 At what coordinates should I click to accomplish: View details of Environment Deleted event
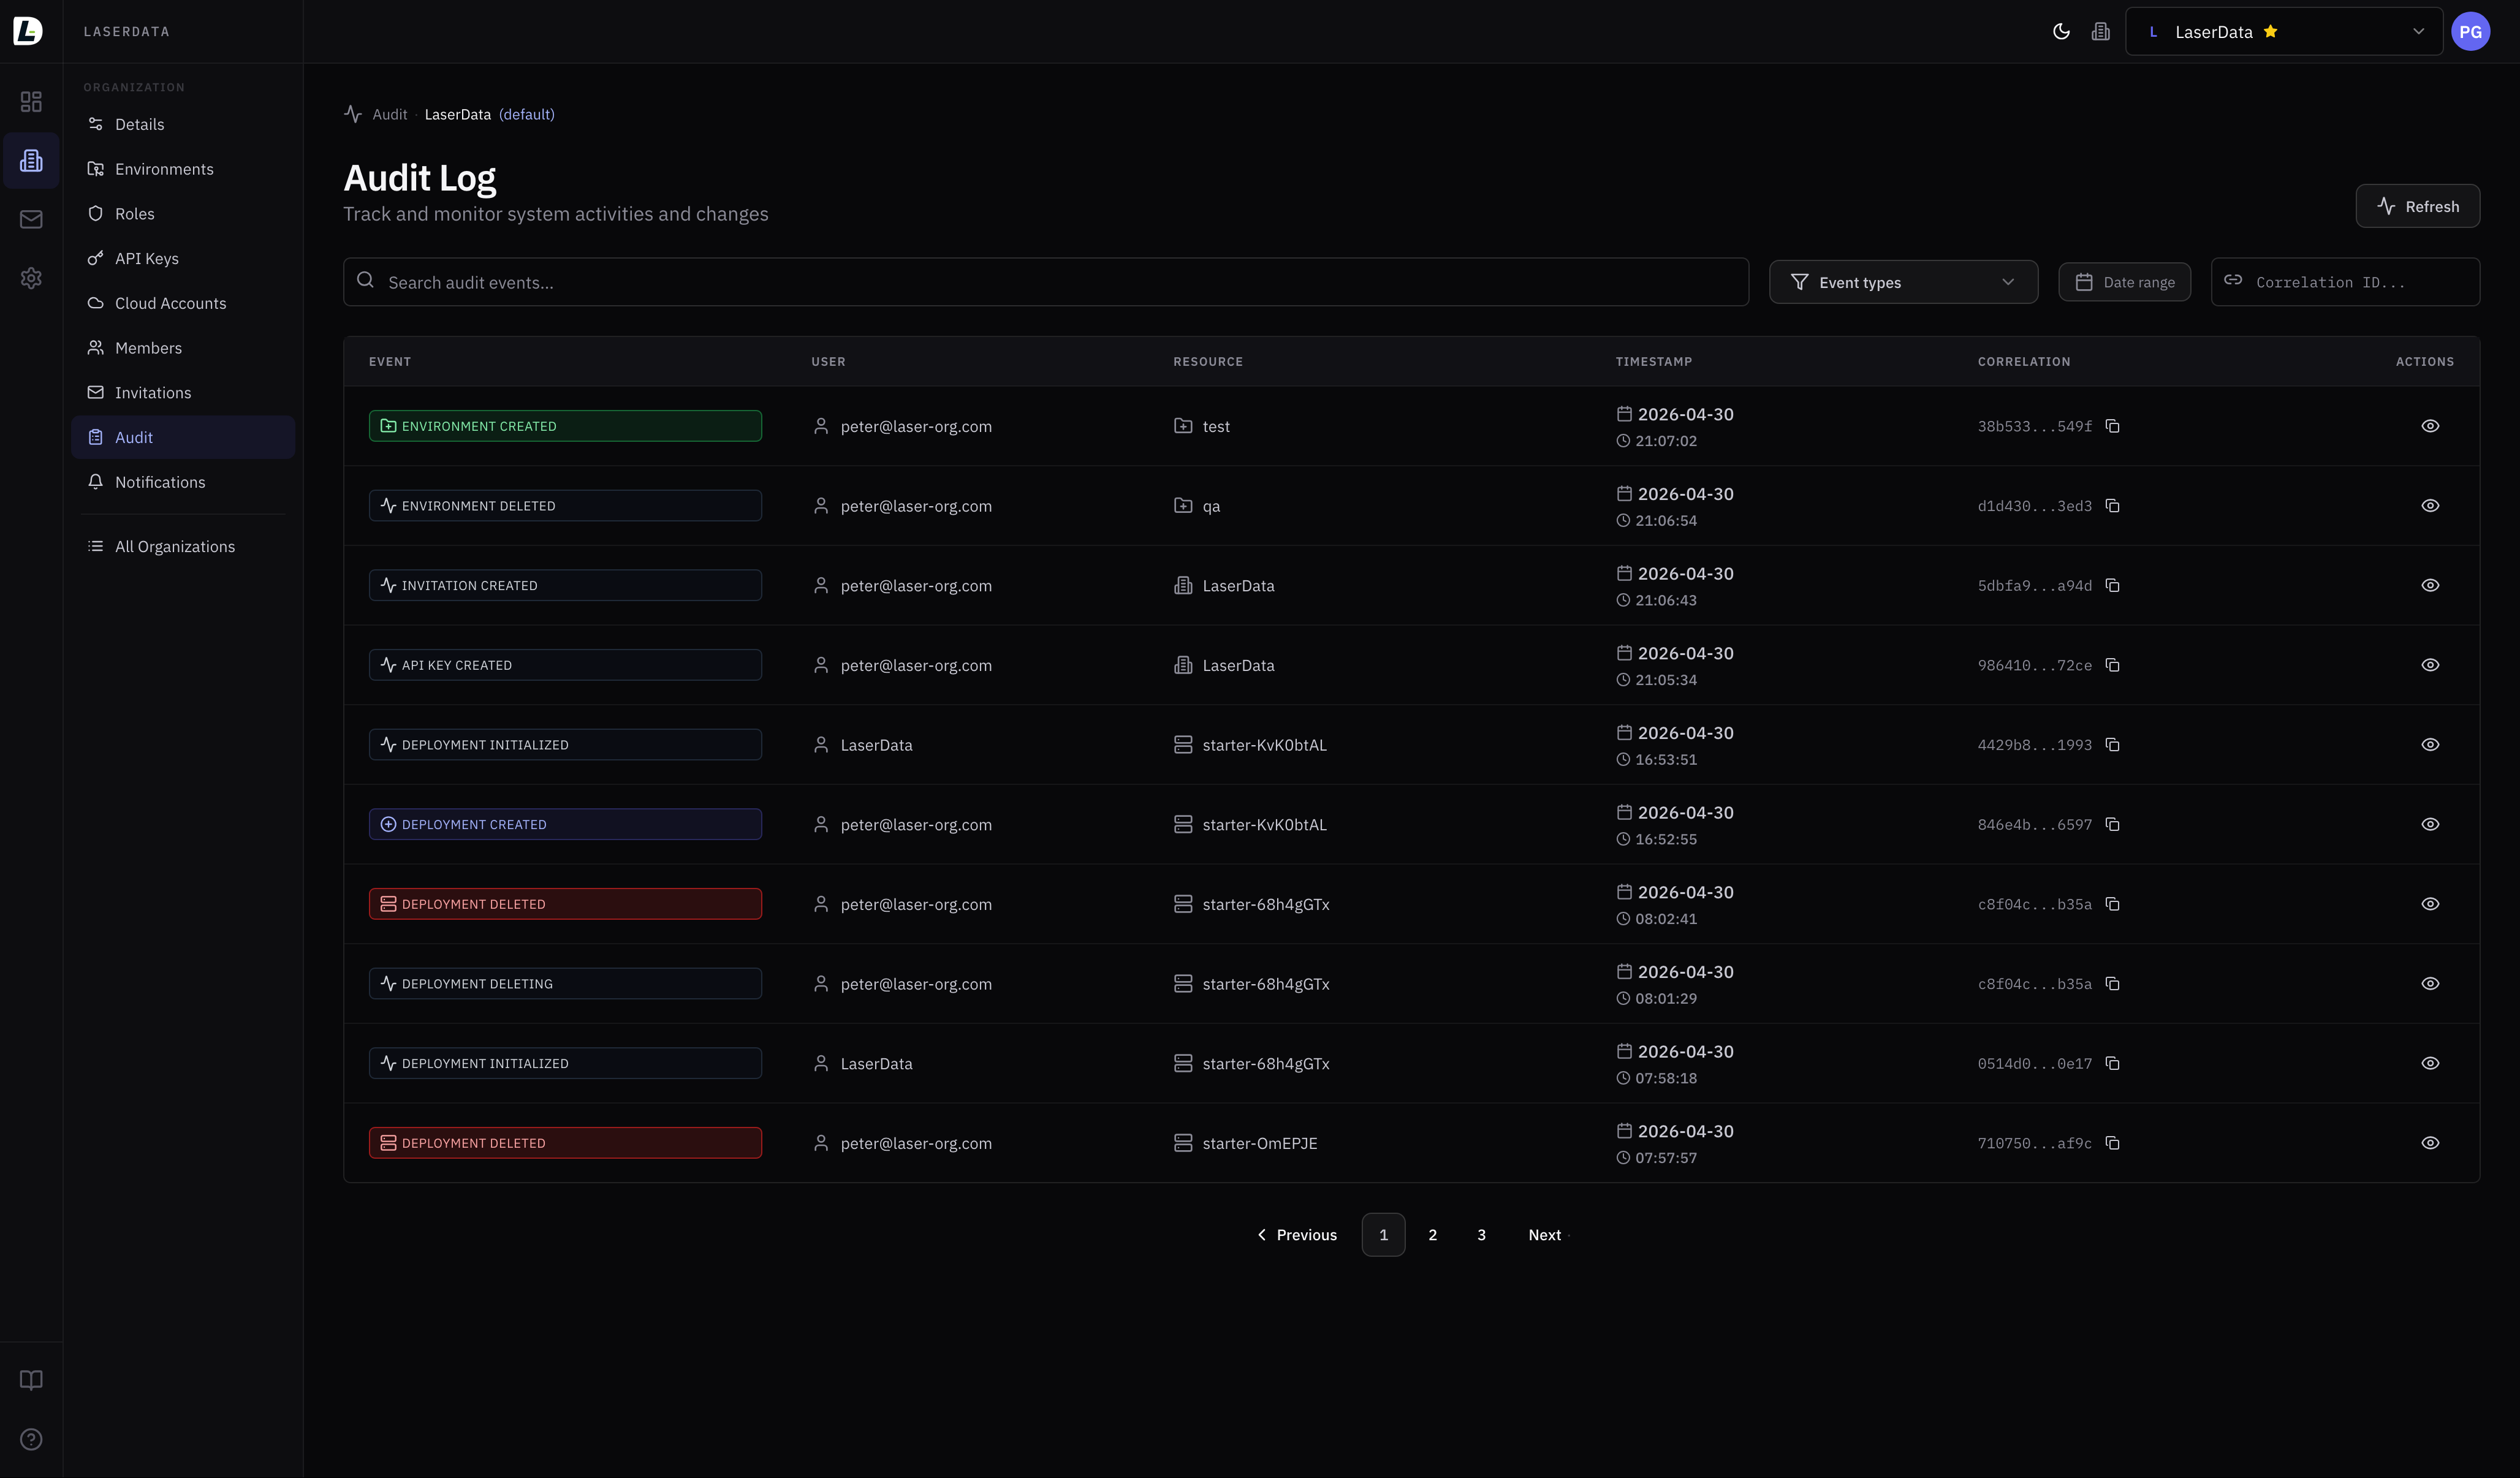tap(2430, 505)
